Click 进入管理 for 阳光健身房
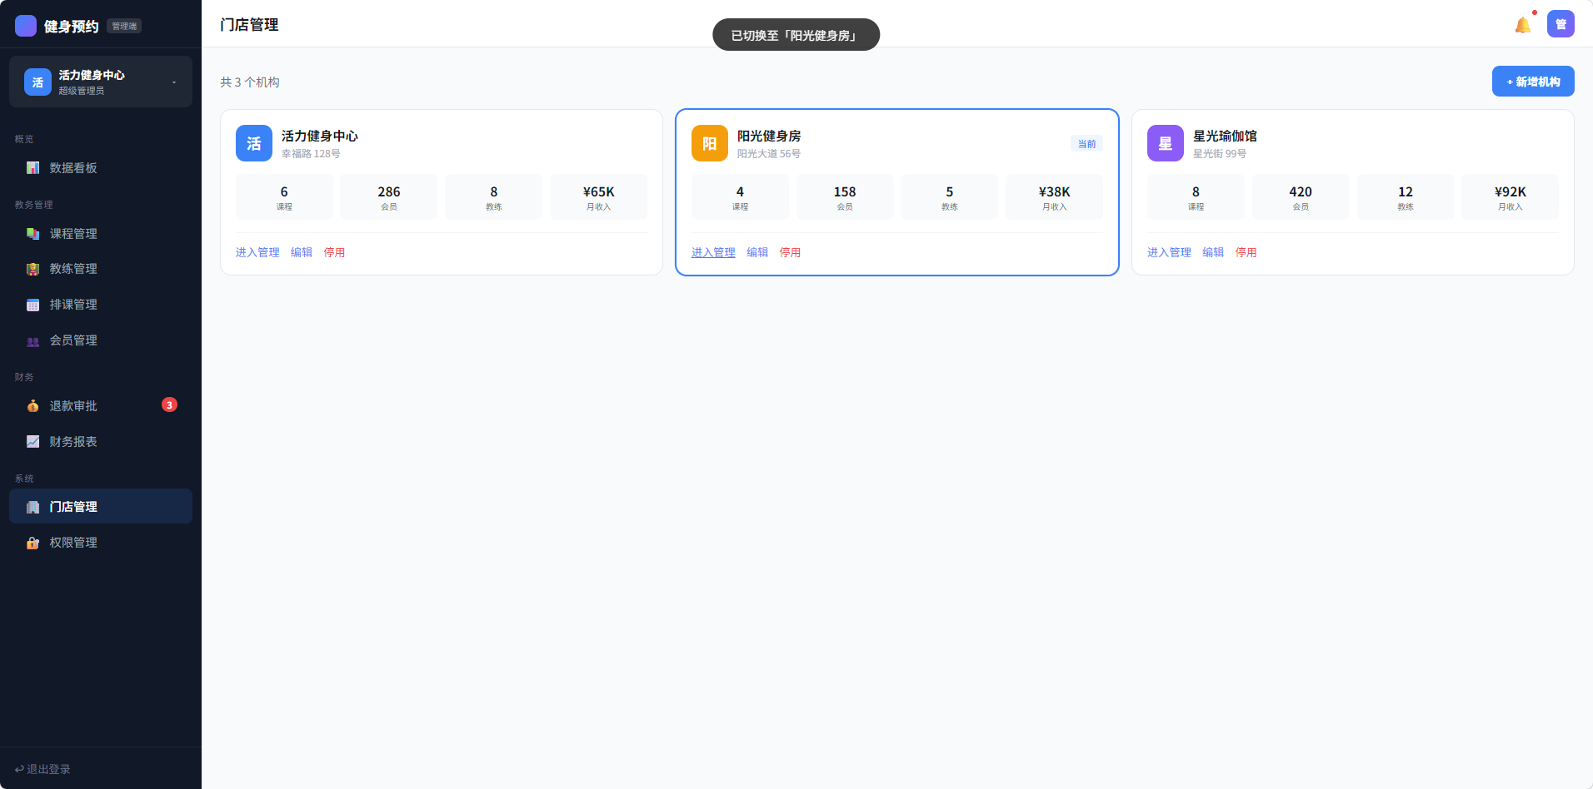 (x=713, y=252)
